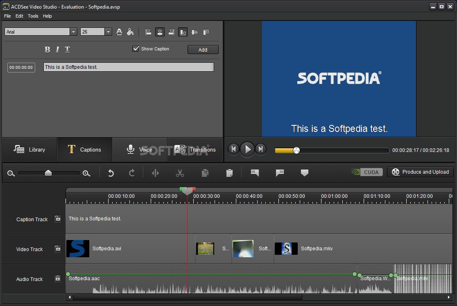Select the Softpedia.W... audio clip

[x=376, y=279]
